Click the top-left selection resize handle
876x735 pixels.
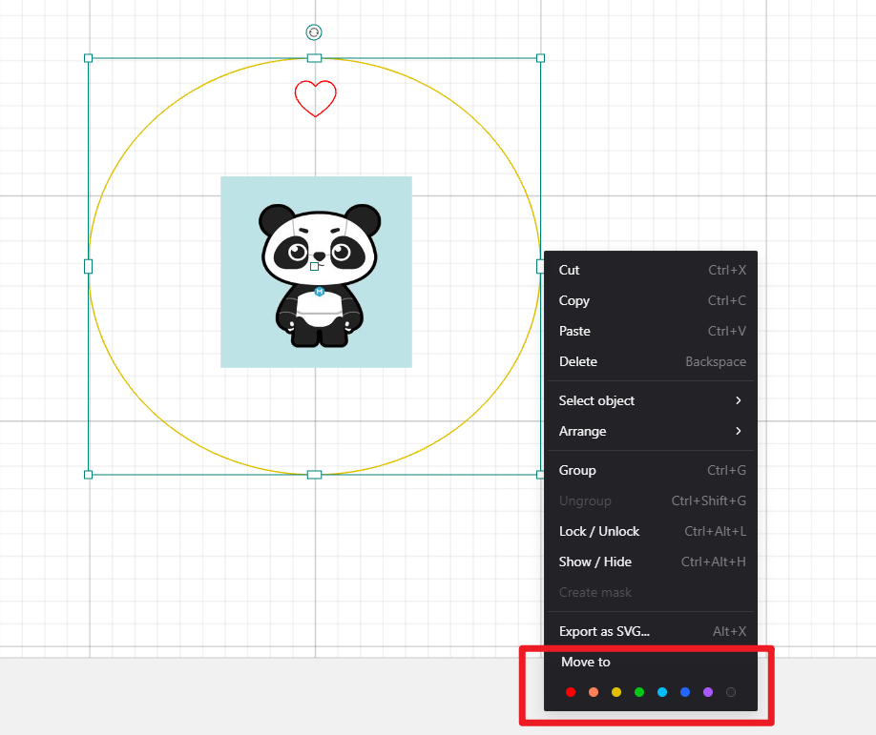89,58
